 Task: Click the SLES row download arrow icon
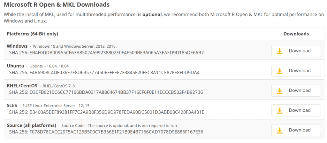pos(279,110)
